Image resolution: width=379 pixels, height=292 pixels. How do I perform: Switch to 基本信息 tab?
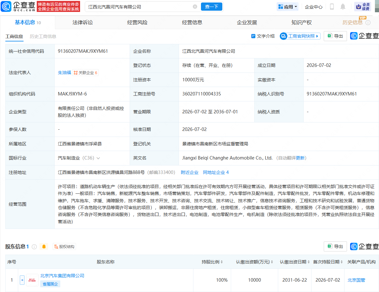[x=28, y=22]
